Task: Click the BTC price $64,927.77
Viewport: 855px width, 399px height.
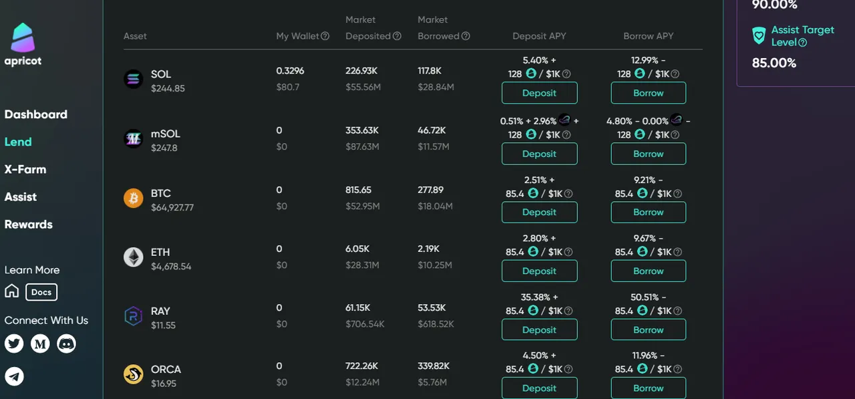Action: click(x=172, y=207)
